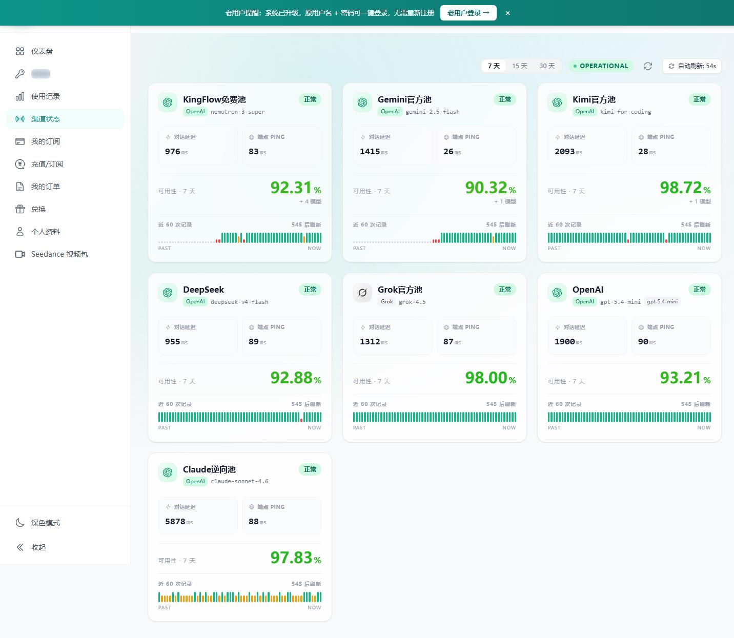Click the gift icon for 兑换
The image size is (734, 638).
[20, 209]
